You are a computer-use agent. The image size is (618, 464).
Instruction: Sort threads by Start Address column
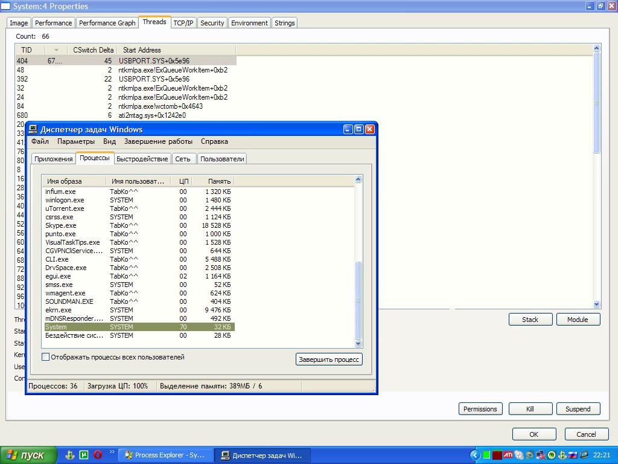coord(176,50)
